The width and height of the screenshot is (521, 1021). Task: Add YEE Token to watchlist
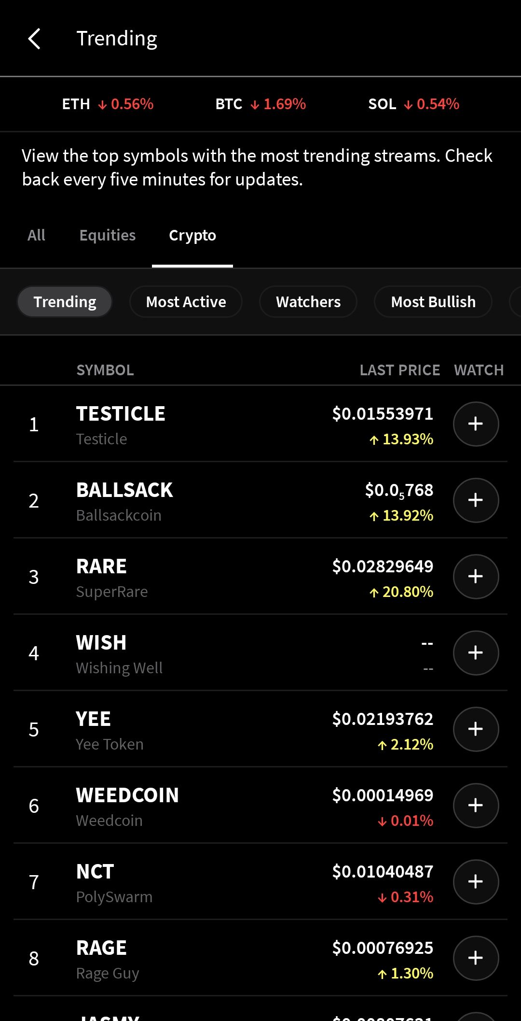[476, 729]
